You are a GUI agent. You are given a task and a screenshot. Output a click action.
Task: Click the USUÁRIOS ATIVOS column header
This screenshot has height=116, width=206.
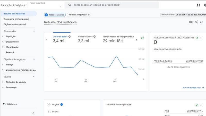194,61
